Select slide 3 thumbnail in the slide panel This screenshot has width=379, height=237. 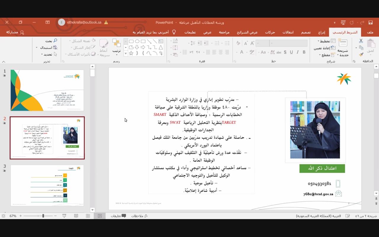coord(47,185)
